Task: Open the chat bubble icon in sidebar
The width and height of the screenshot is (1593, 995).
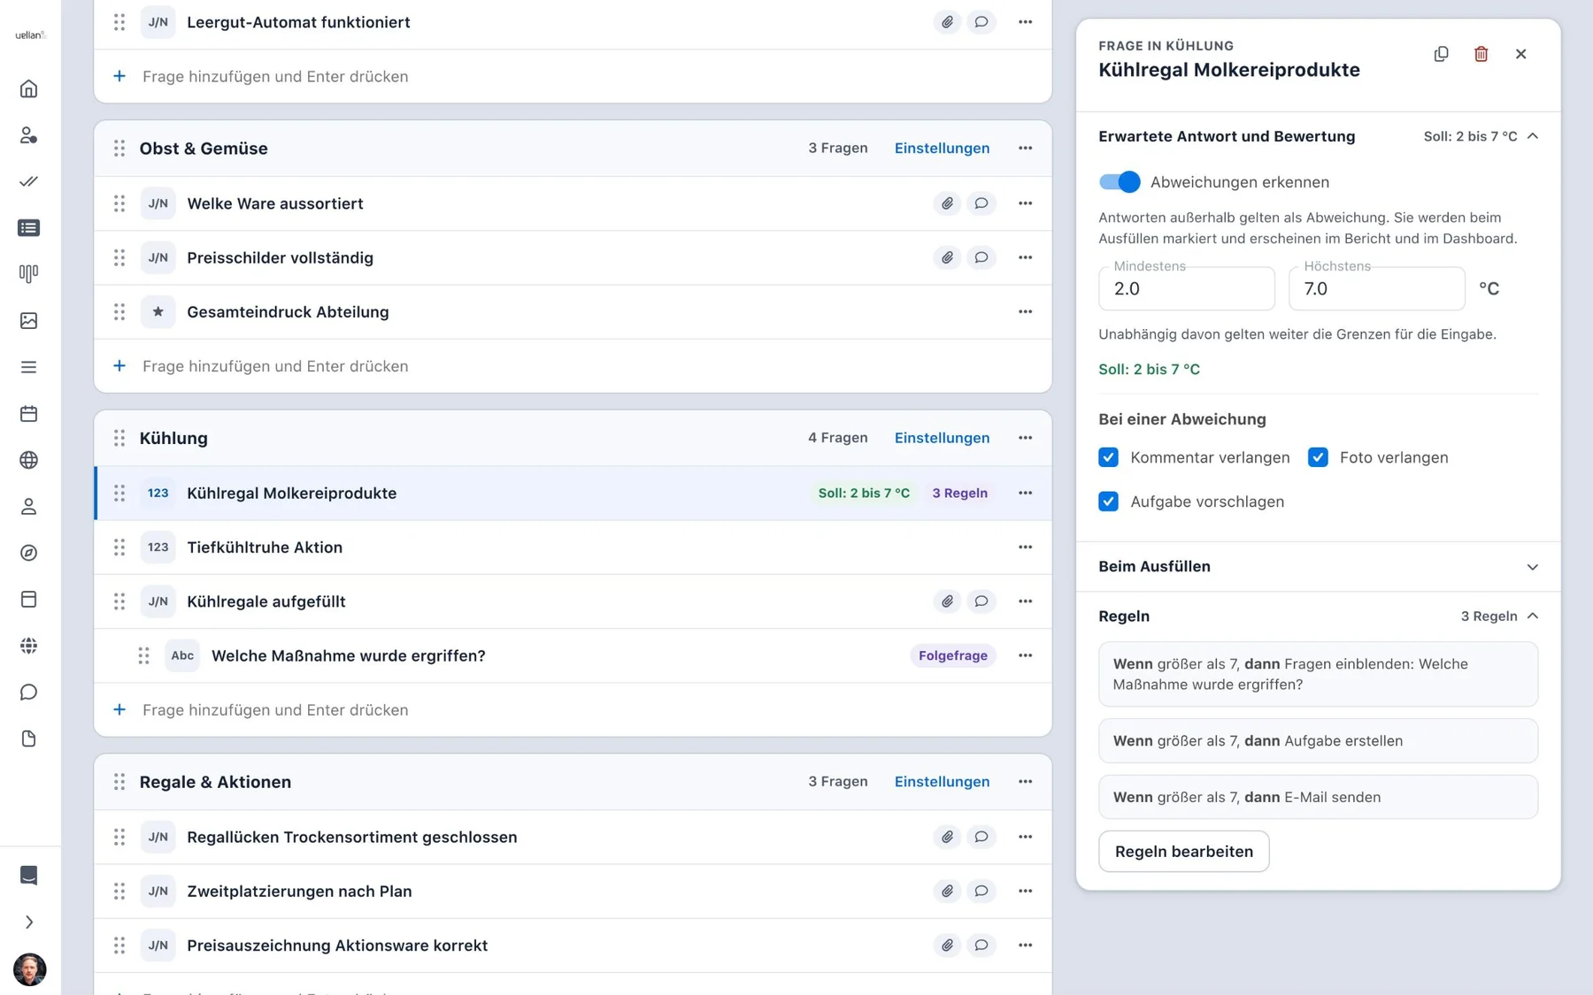Action: (x=28, y=692)
